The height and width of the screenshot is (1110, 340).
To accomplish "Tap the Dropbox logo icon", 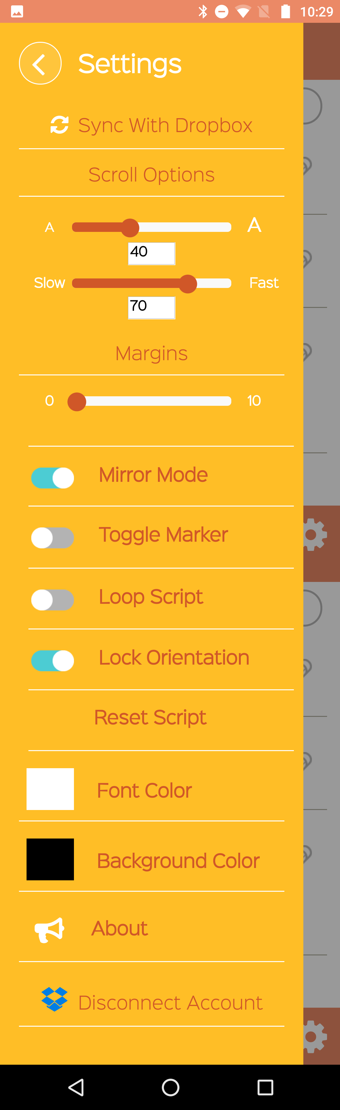I will 54,999.
